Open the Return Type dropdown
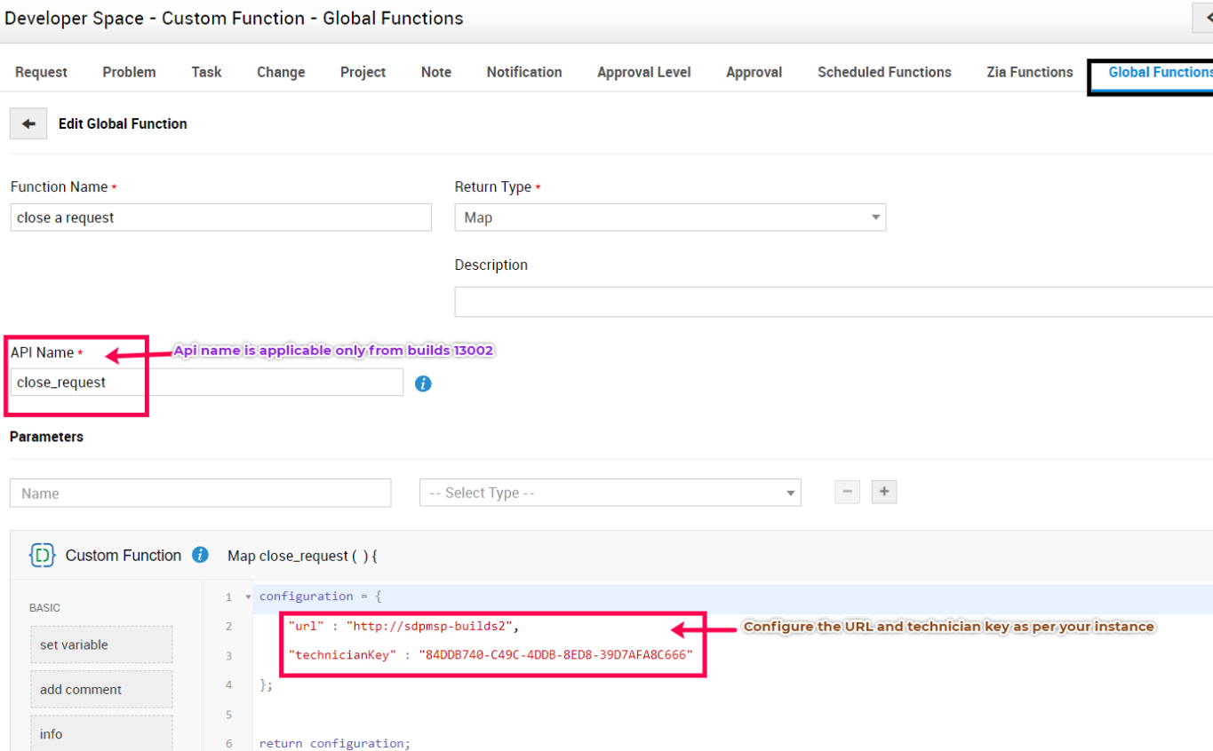The width and height of the screenshot is (1213, 751). [x=669, y=217]
